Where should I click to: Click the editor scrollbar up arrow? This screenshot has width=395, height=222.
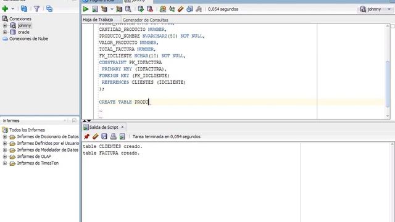click(x=388, y=26)
